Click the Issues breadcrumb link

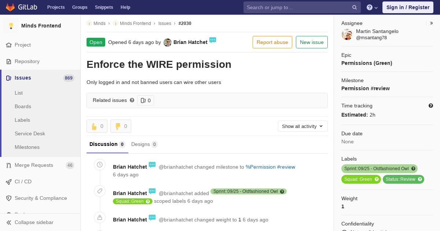pyautogui.click(x=165, y=23)
